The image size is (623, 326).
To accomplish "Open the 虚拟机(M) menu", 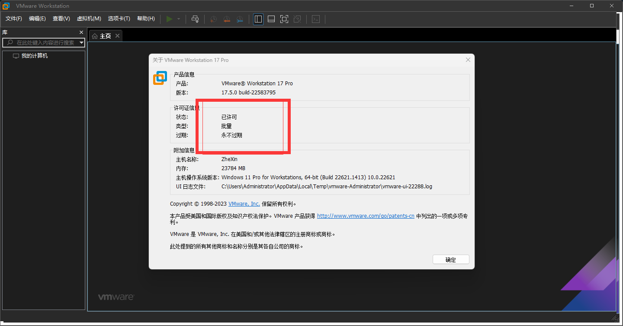I will pyautogui.click(x=89, y=19).
